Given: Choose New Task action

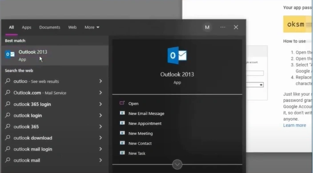Looking at the screenshot, I should tap(137, 153).
